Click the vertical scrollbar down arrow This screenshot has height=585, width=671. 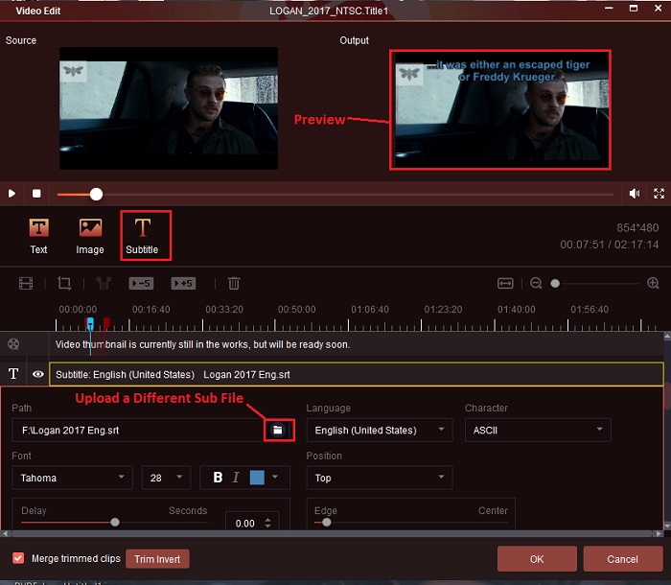[x=667, y=526]
